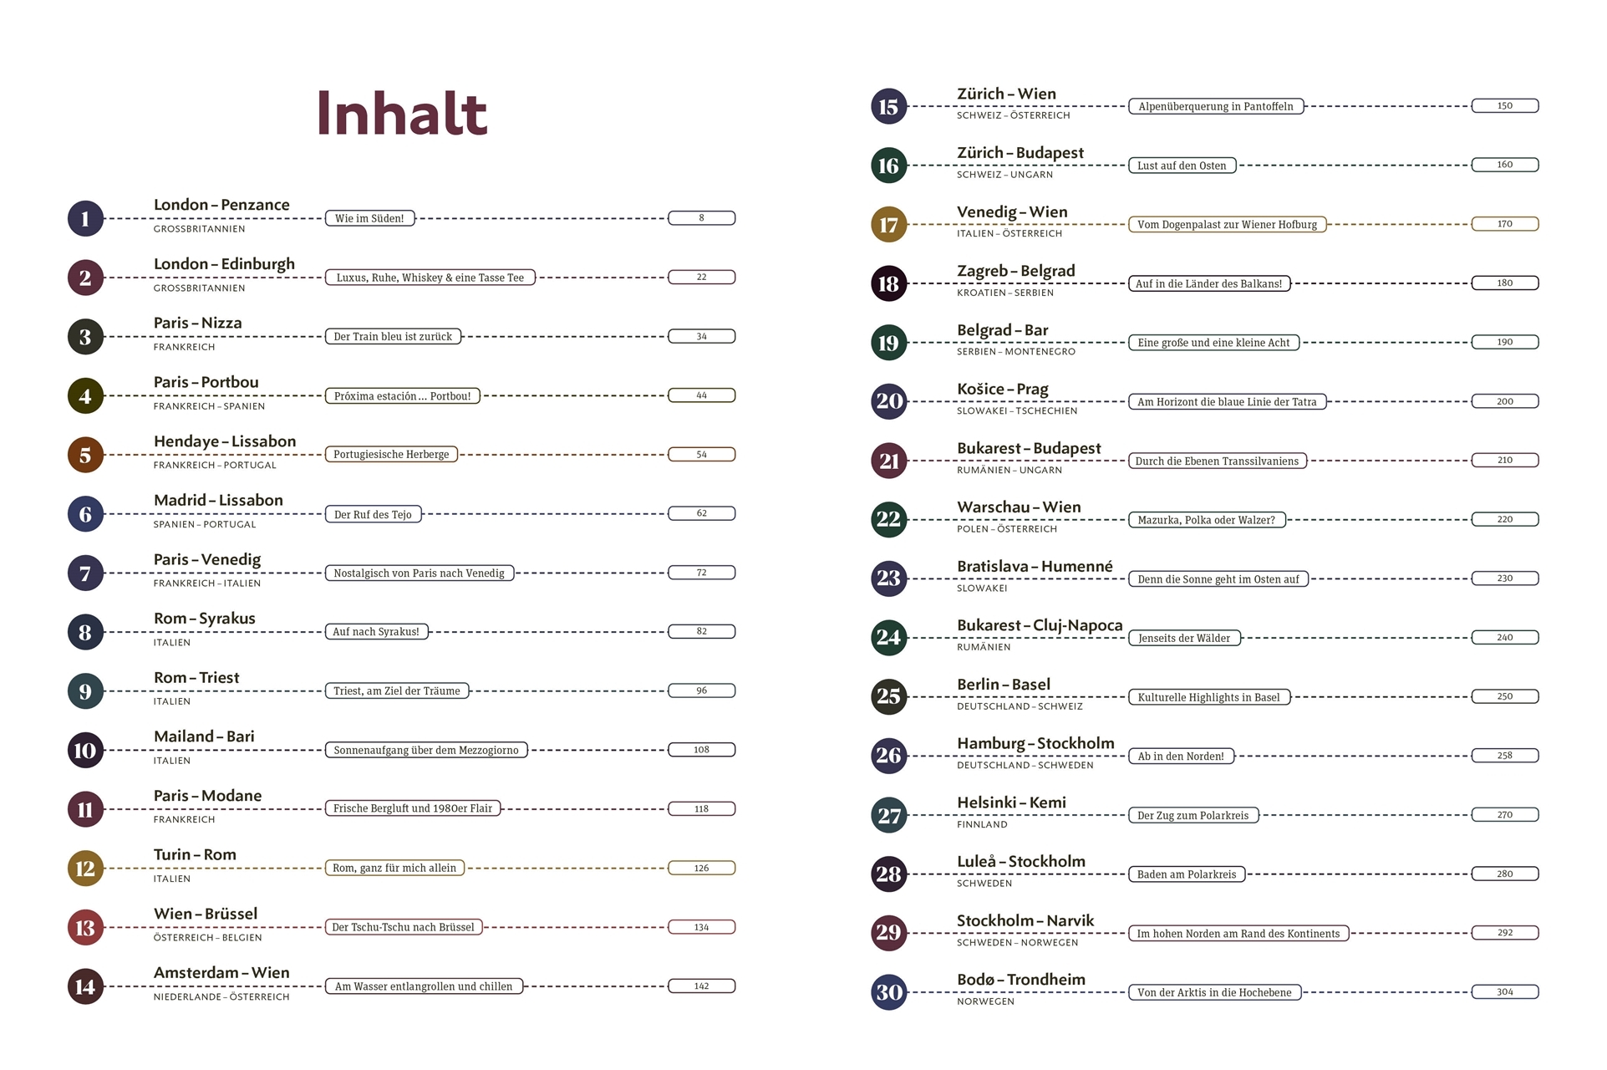1607x1070 pixels.
Task: Open the Stockholm – Narvik route title
Action: click(x=1025, y=920)
